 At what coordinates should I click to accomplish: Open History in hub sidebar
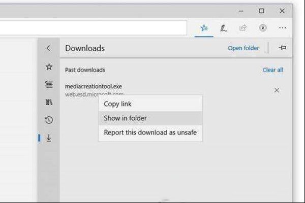point(49,120)
